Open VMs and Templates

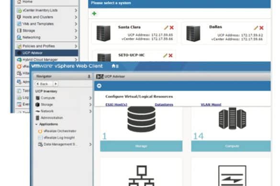point(38,24)
